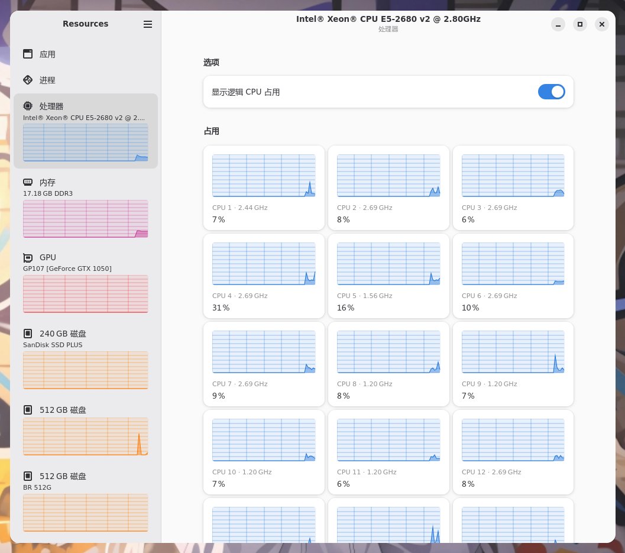Open the 240 GB SanDisk SSD PLUS entry
Viewport: 625px width, 553px height.
point(86,359)
